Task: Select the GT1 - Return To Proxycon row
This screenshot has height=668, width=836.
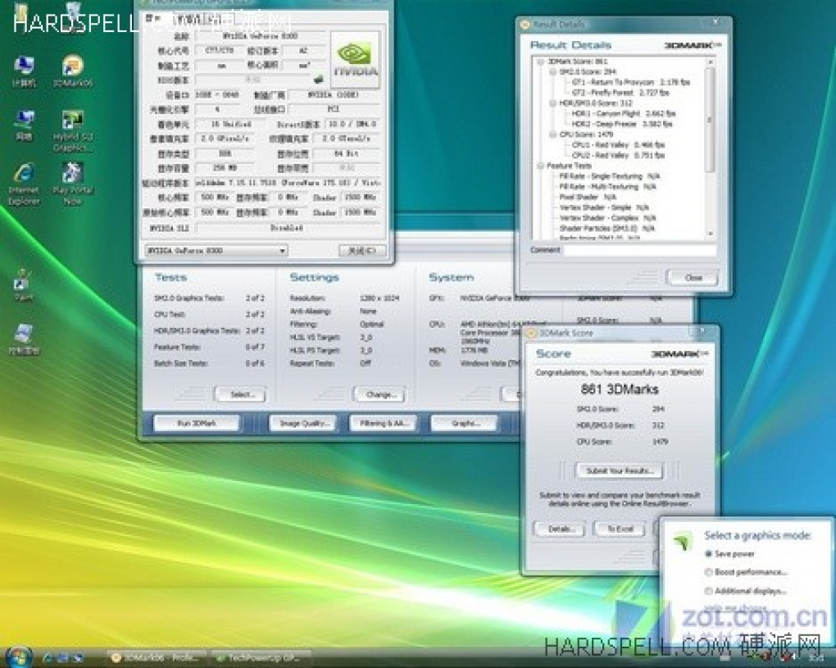Action: pos(631,82)
